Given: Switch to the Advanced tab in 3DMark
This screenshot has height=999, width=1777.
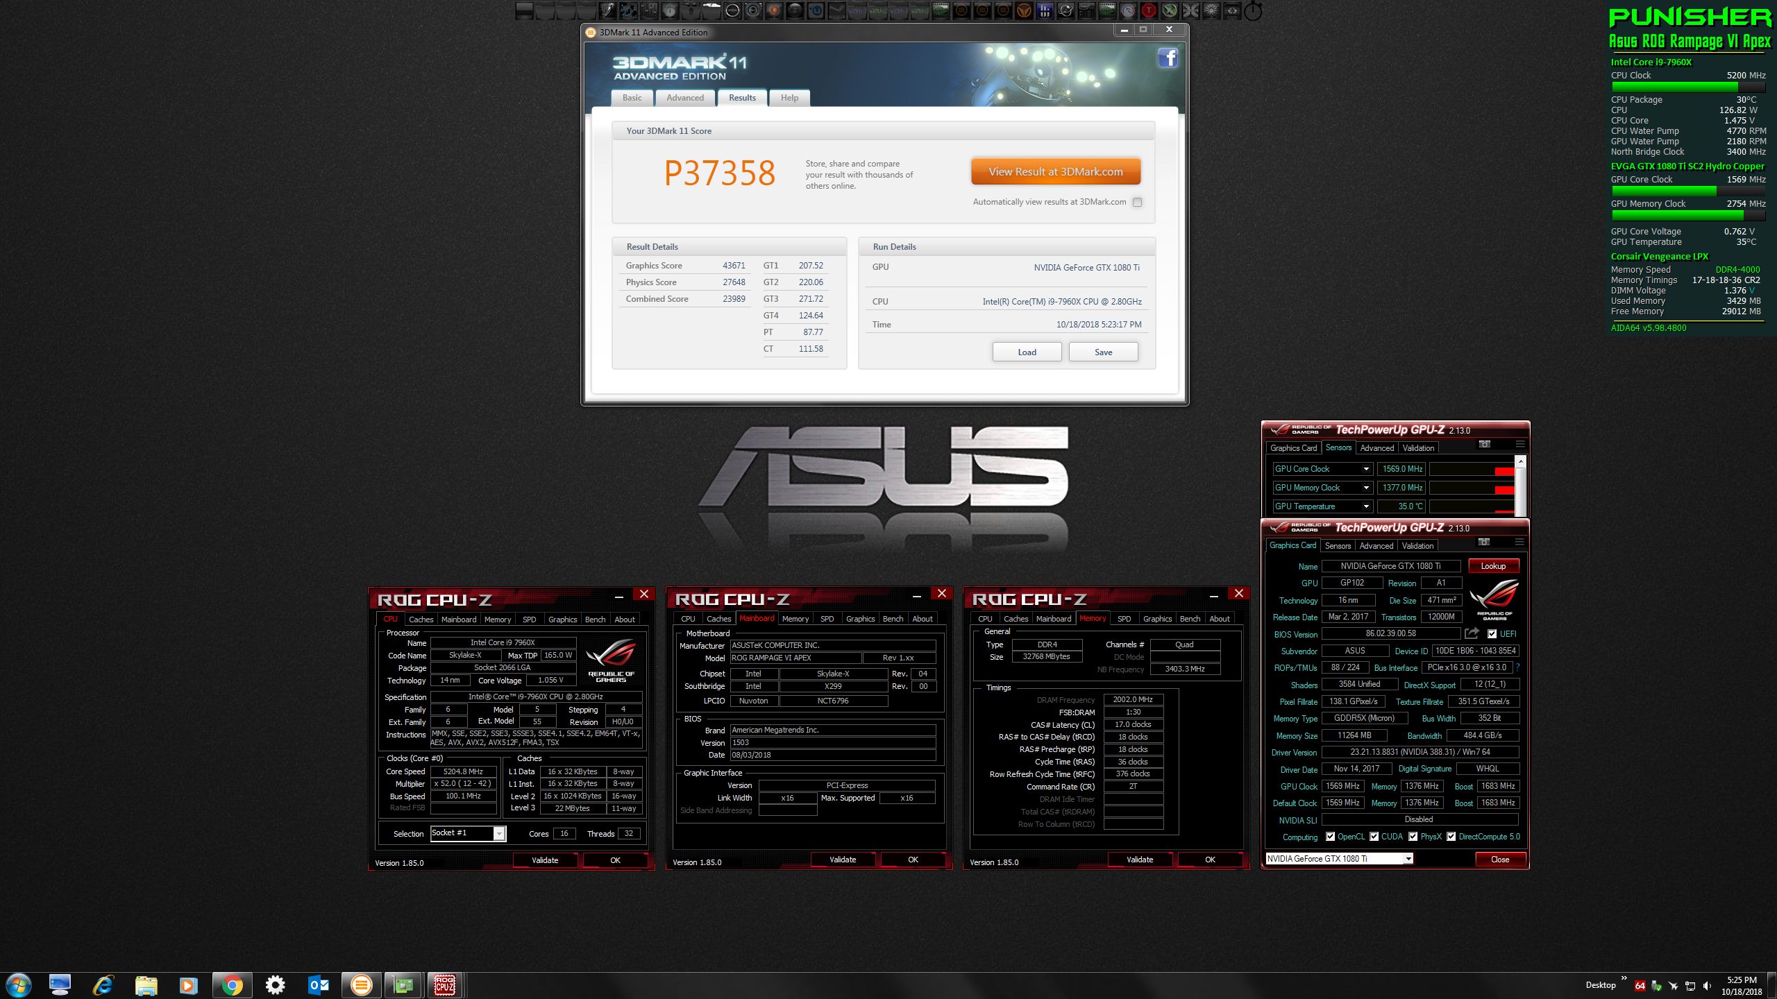Looking at the screenshot, I should click(684, 98).
